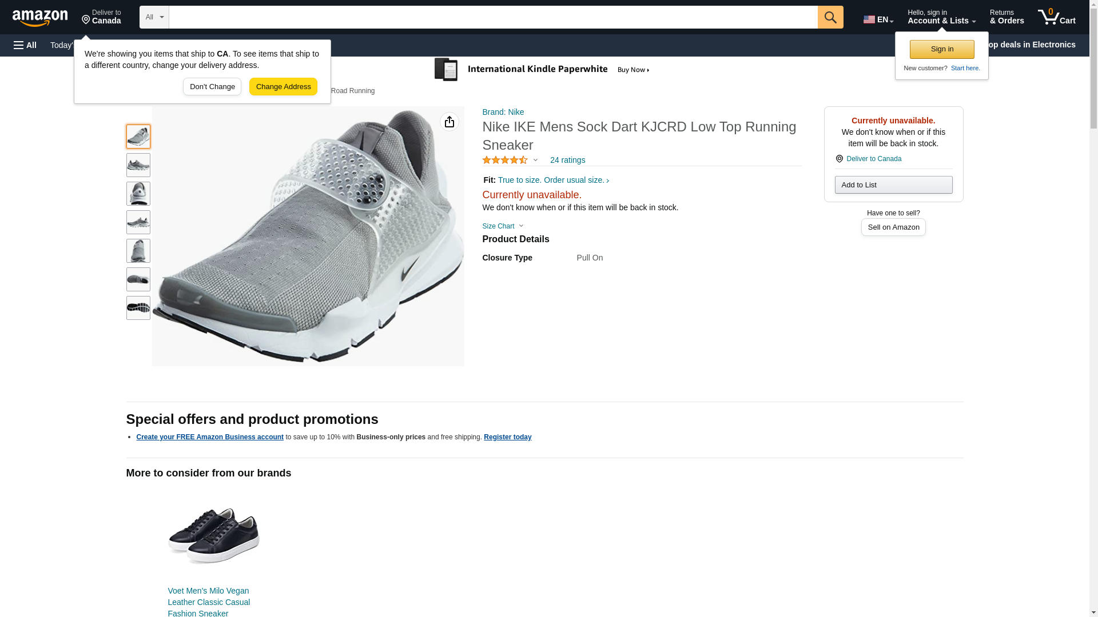The width and height of the screenshot is (1098, 617).
Task: Open the All hamburger menu
Action: pos(25,45)
